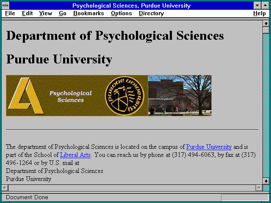
Task: Open the window control menu box
Action: pos(6,5)
